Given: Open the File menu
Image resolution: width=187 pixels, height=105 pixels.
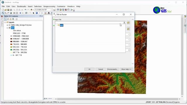Looking at the screenshot, I should [x=3, y=6].
